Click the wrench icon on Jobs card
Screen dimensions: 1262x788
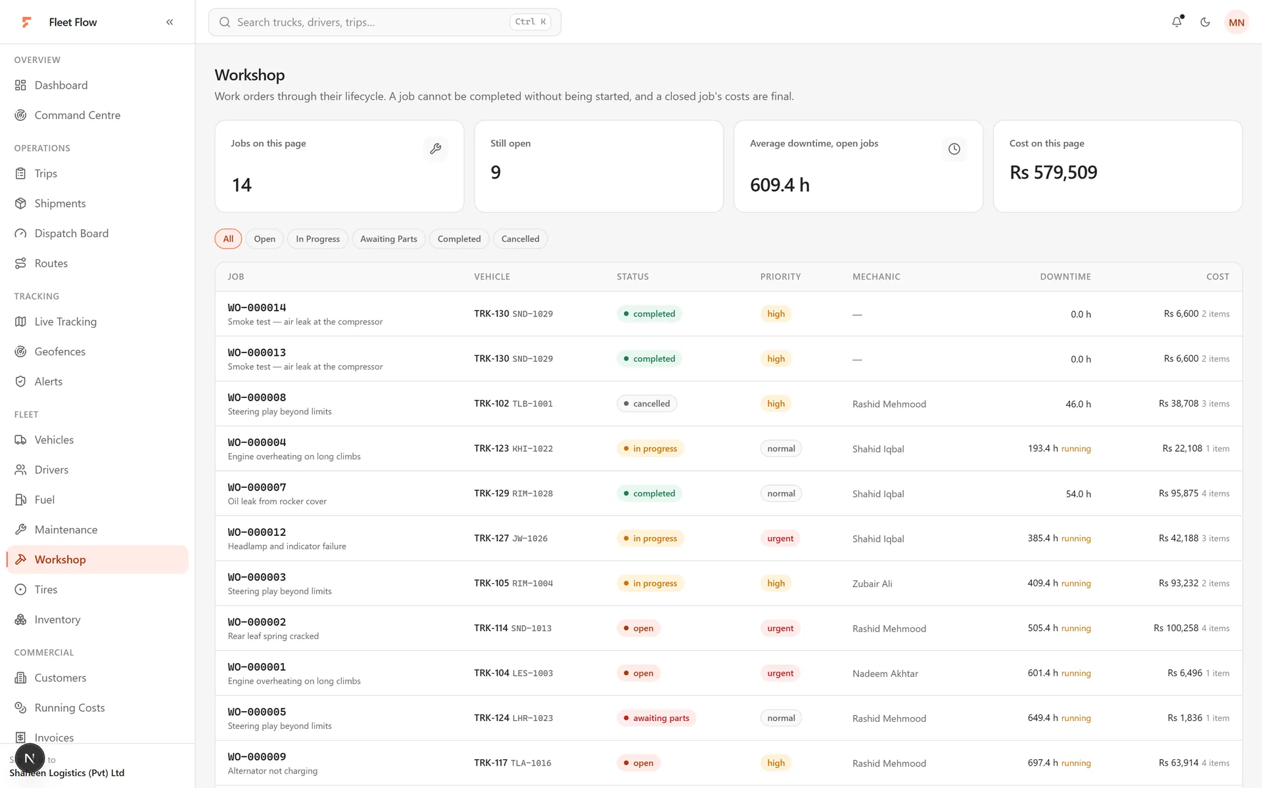pyautogui.click(x=436, y=149)
